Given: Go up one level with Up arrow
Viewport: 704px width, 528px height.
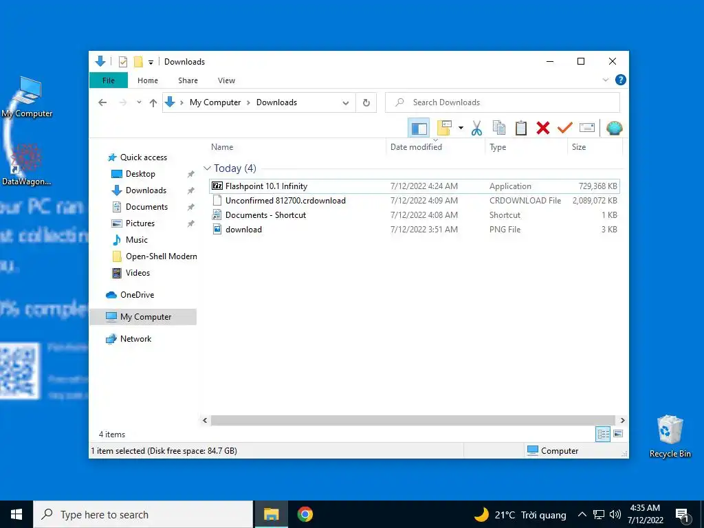Looking at the screenshot, I should tap(153, 103).
